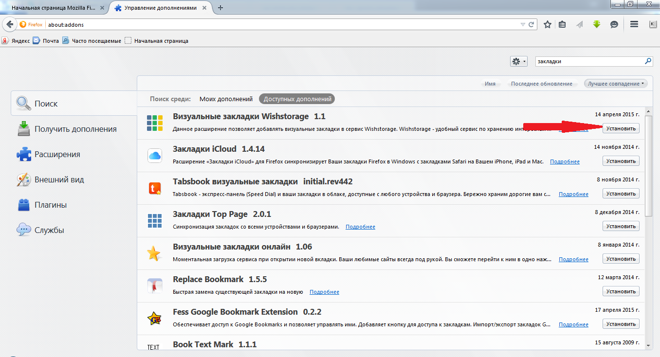Viewport: 660px width, 357px height.
Task: Switch to Начальная страница Mozilla Firefox tab
Action: [x=55, y=8]
